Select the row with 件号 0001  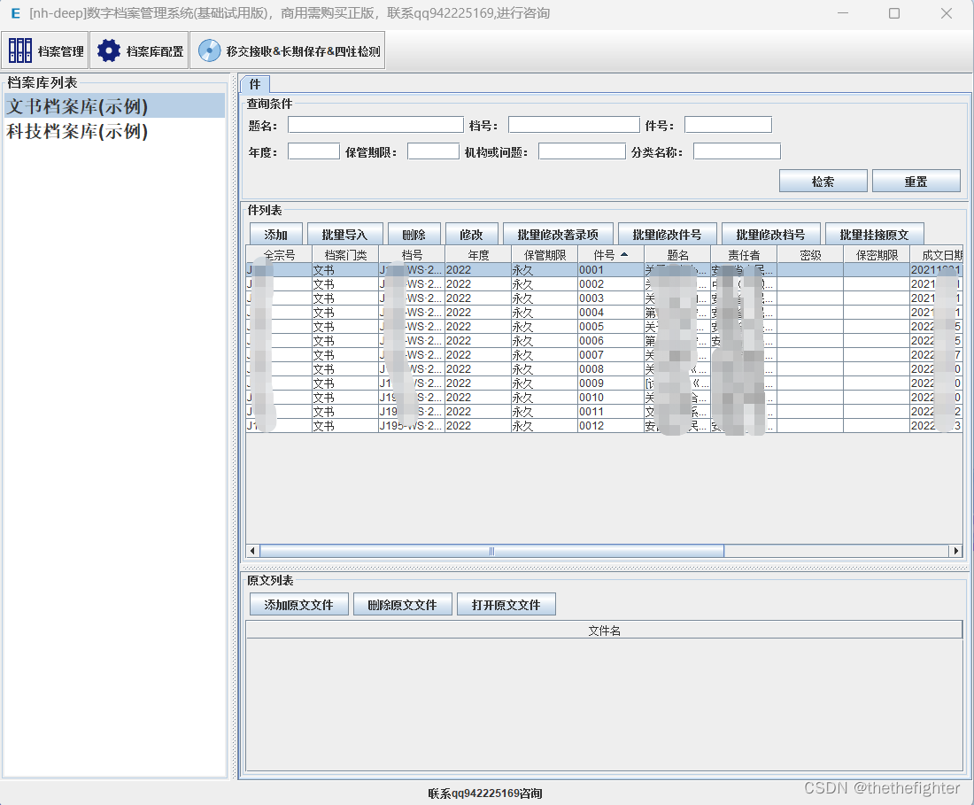click(605, 269)
